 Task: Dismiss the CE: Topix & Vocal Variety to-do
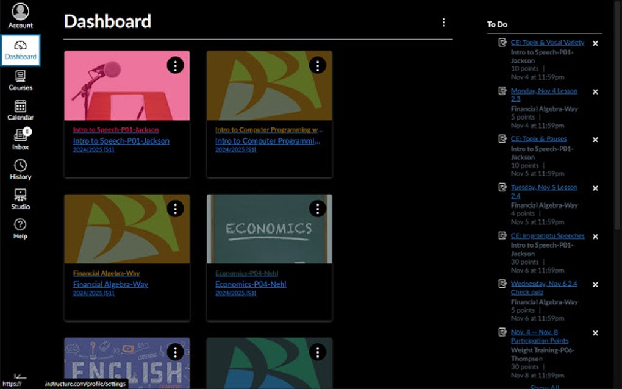tap(595, 43)
